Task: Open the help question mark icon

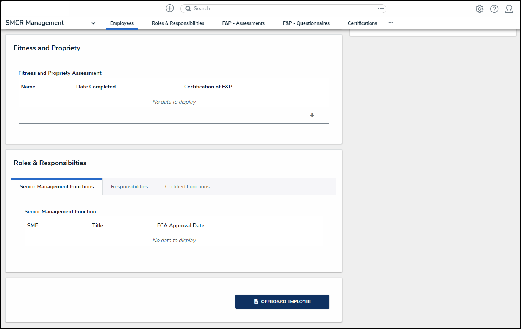Action: [494, 9]
